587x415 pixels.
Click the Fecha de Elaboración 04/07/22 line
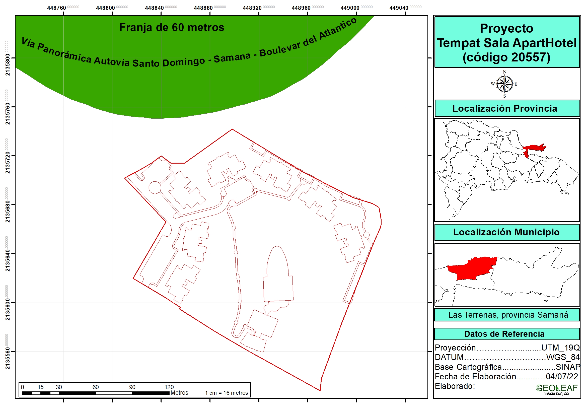coord(507,376)
